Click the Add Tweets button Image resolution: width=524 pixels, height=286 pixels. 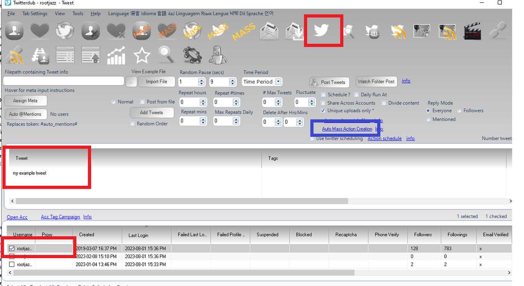tap(151, 113)
